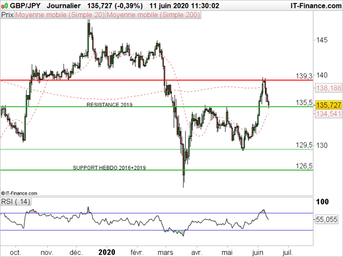Click the 129,5 support level label

[304, 145]
